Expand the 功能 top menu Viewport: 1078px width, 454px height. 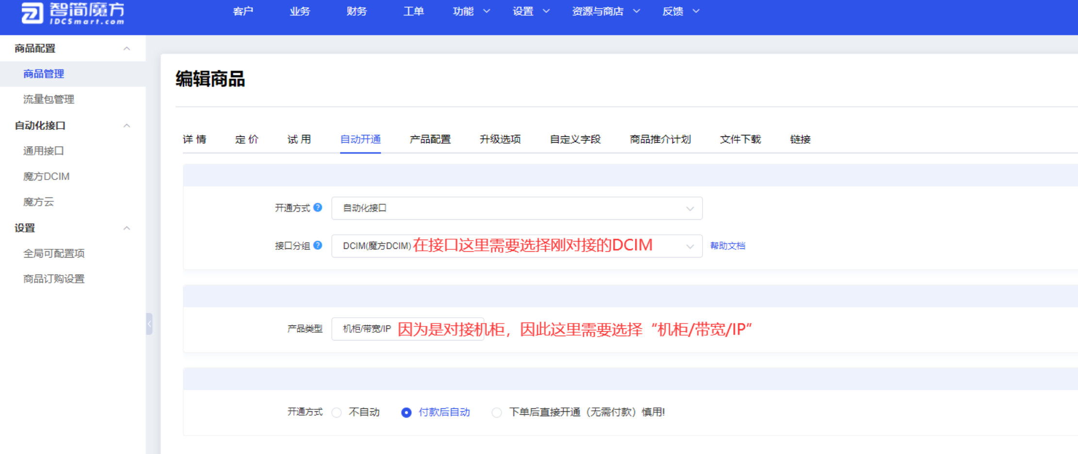pyautogui.click(x=471, y=11)
